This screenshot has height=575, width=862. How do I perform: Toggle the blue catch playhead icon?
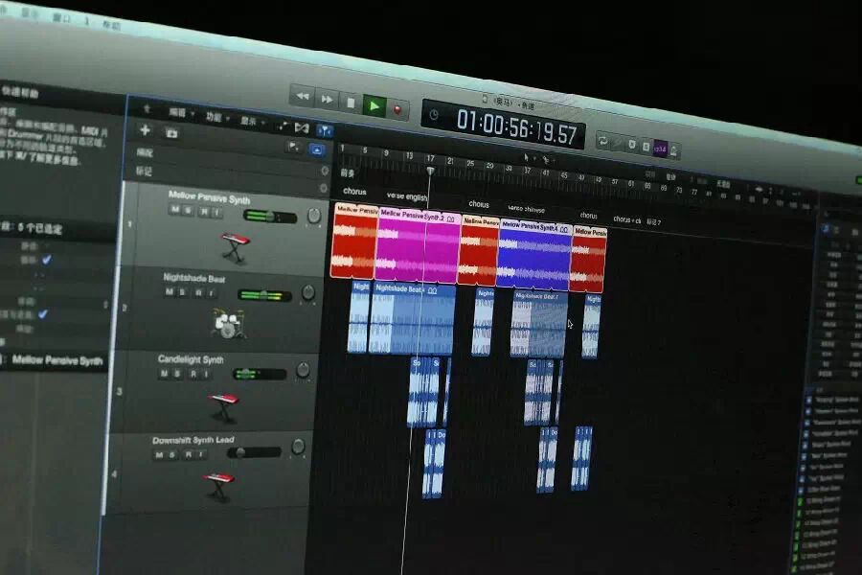coord(325,130)
